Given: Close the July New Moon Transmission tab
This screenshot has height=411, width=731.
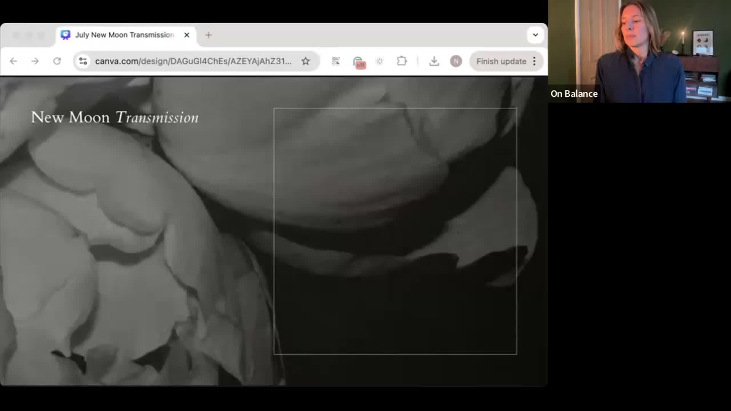Looking at the screenshot, I should pyautogui.click(x=187, y=35).
